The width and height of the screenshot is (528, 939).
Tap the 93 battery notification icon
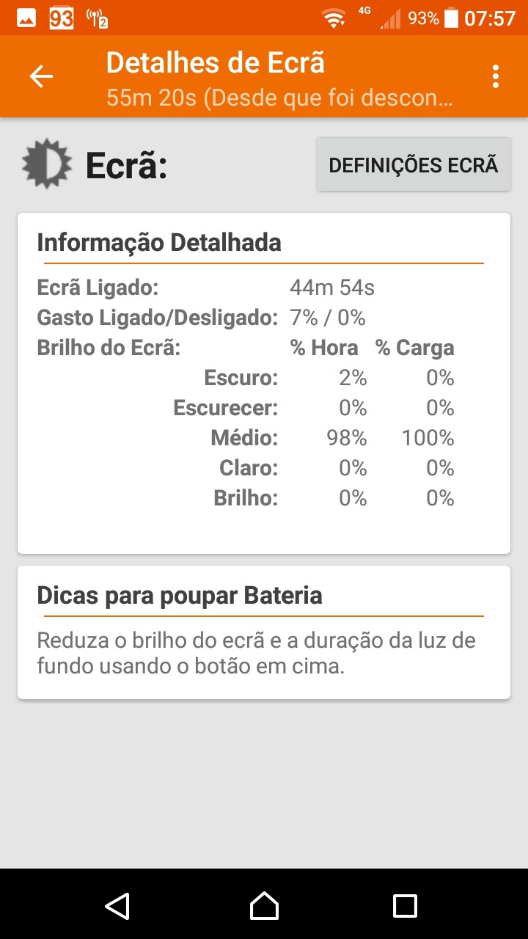(62, 18)
